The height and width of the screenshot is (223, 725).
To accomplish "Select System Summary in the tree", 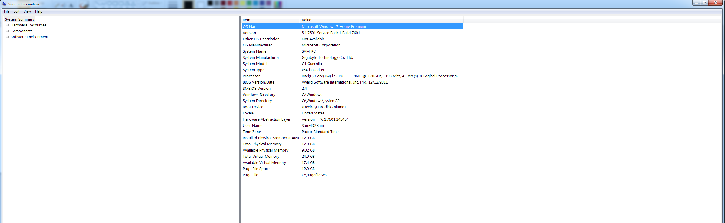I will [x=19, y=19].
